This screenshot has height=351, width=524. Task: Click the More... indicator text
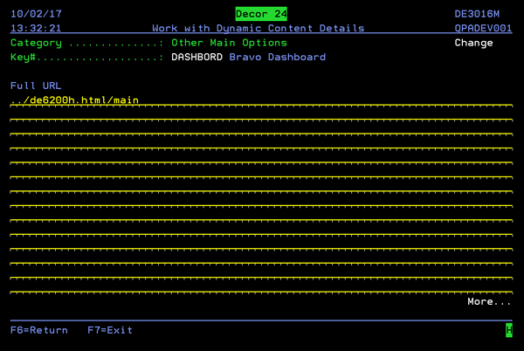click(x=489, y=301)
